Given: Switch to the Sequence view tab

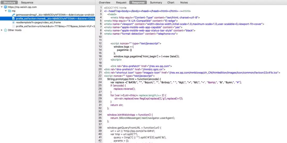Looking at the screenshot, I should [x=27, y=2].
